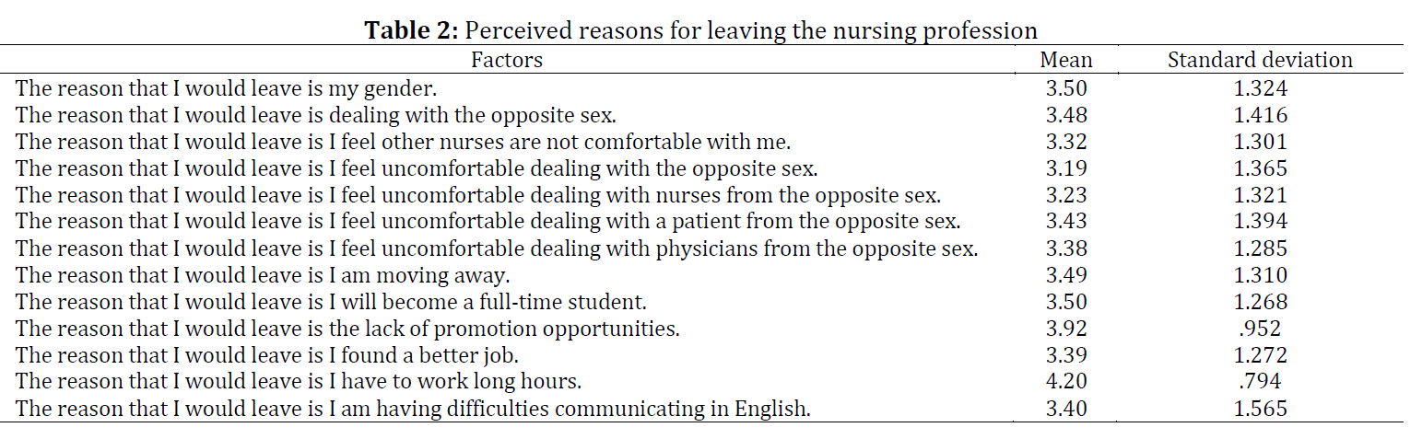This screenshot has height=439, width=1422.
Task: Select the mean value 3.48
Action: coord(1066,115)
